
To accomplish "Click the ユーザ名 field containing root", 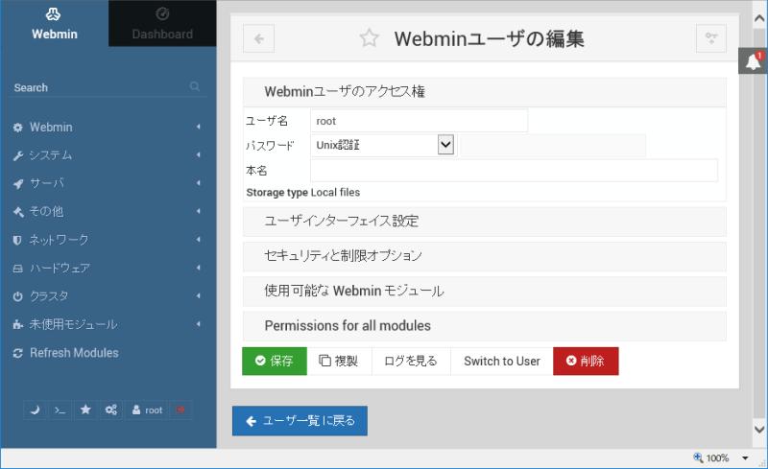I will (420, 121).
